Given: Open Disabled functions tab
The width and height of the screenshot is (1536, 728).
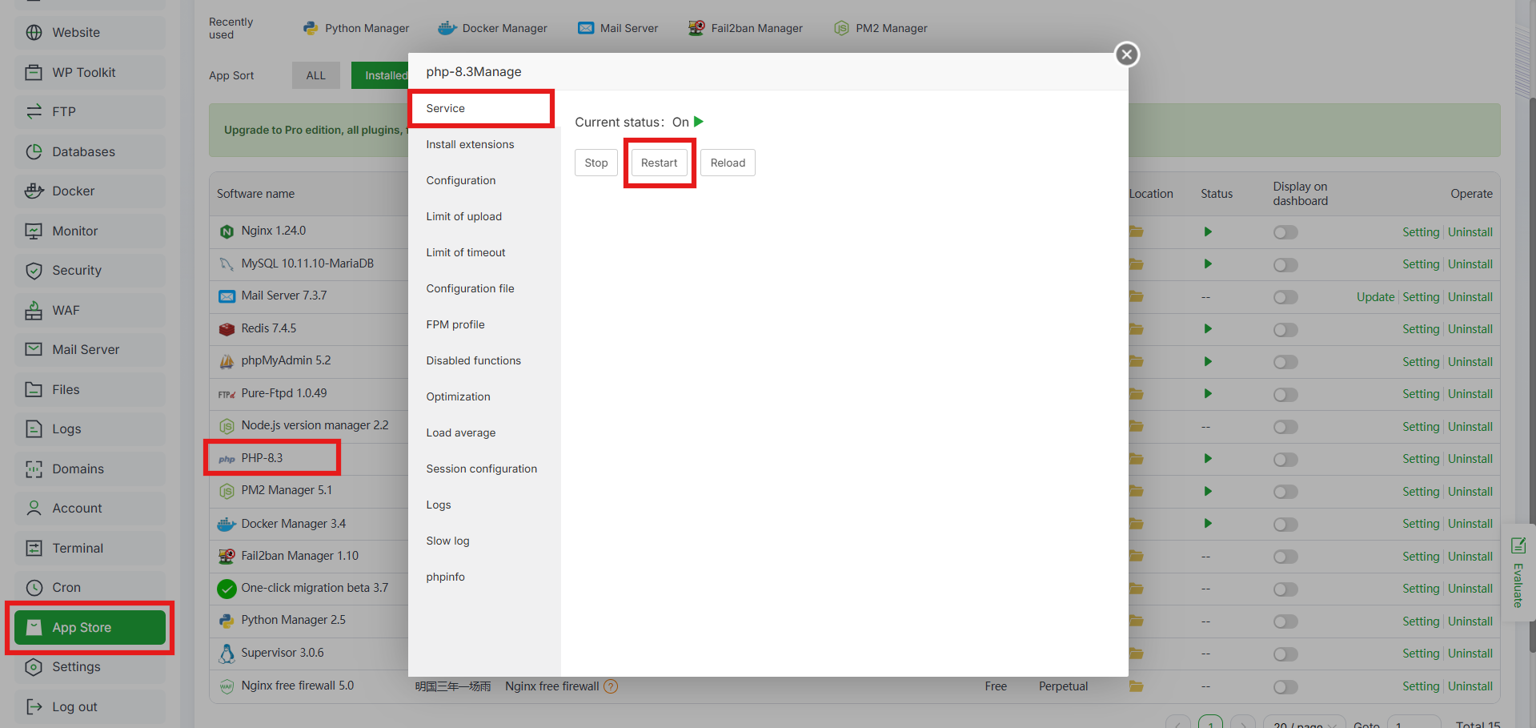Looking at the screenshot, I should [x=484, y=361].
